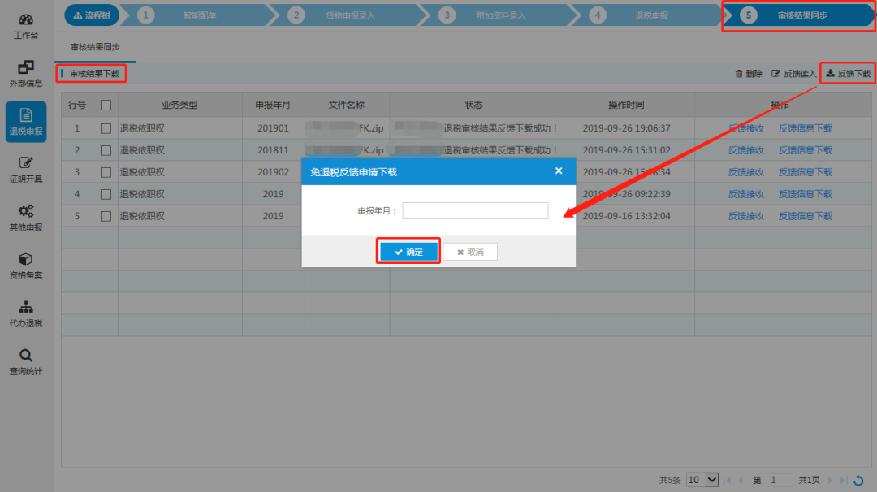
Task: Click the 删除 toolbar button
Action: click(x=749, y=73)
